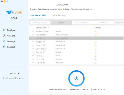Click the Remeasure latency button
This screenshot has width=124, height=95.
click(x=119, y=23)
